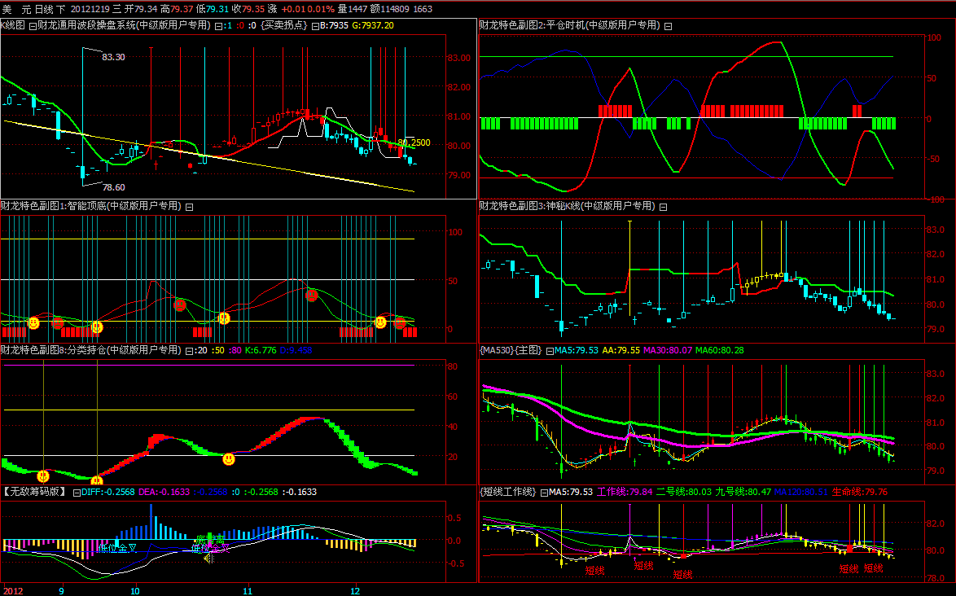Click the K线图 panel label
Image resolution: width=956 pixels, height=596 pixels.
pyautogui.click(x=13, y=26)
